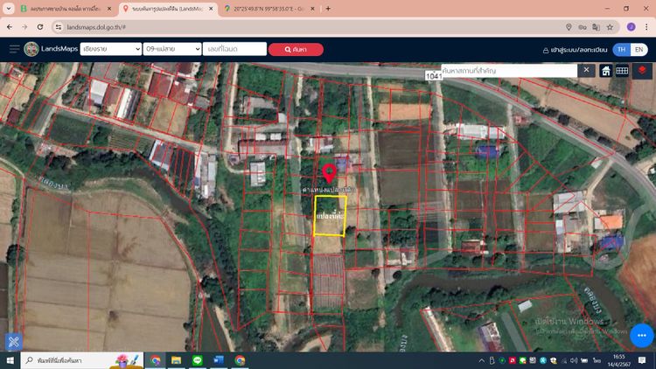The width and height of the screenshot is (656, 369).
Task: Open the Chrome tab search dropdown arrow
Action: [x=12, y=9]
